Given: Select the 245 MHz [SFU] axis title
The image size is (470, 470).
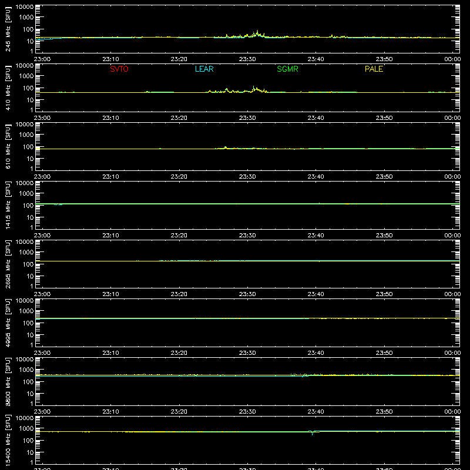Looking at the screenshot, I should 8,29.
